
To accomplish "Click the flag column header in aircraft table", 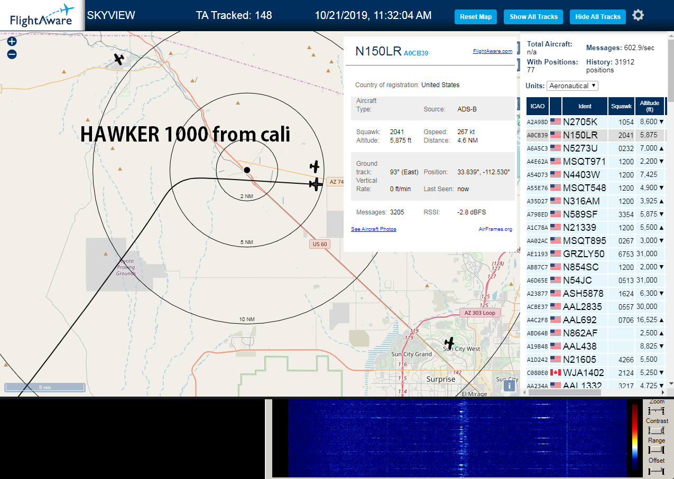I will point(556,106).
